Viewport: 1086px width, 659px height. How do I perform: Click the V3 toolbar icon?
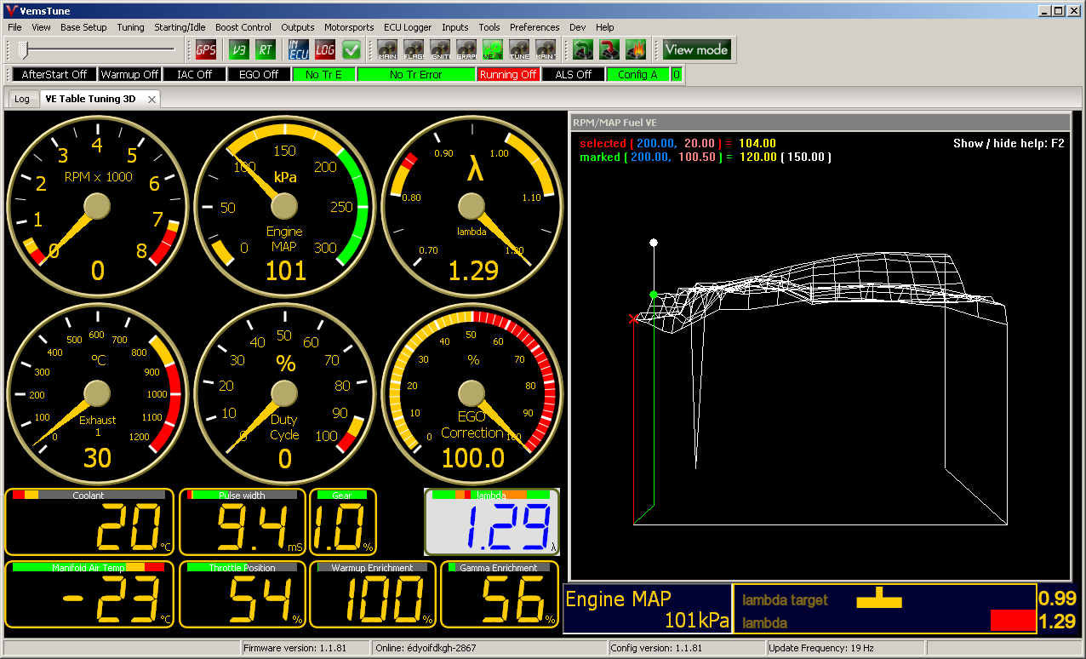click(240, 49)
